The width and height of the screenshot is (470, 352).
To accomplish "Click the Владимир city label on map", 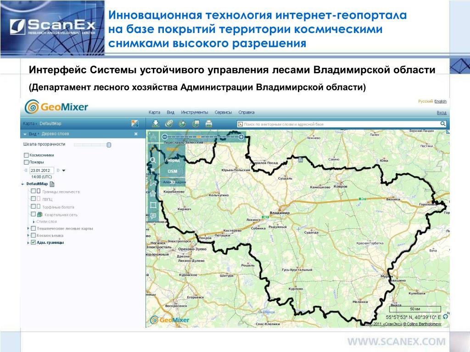I will click(x=280, y=213).
